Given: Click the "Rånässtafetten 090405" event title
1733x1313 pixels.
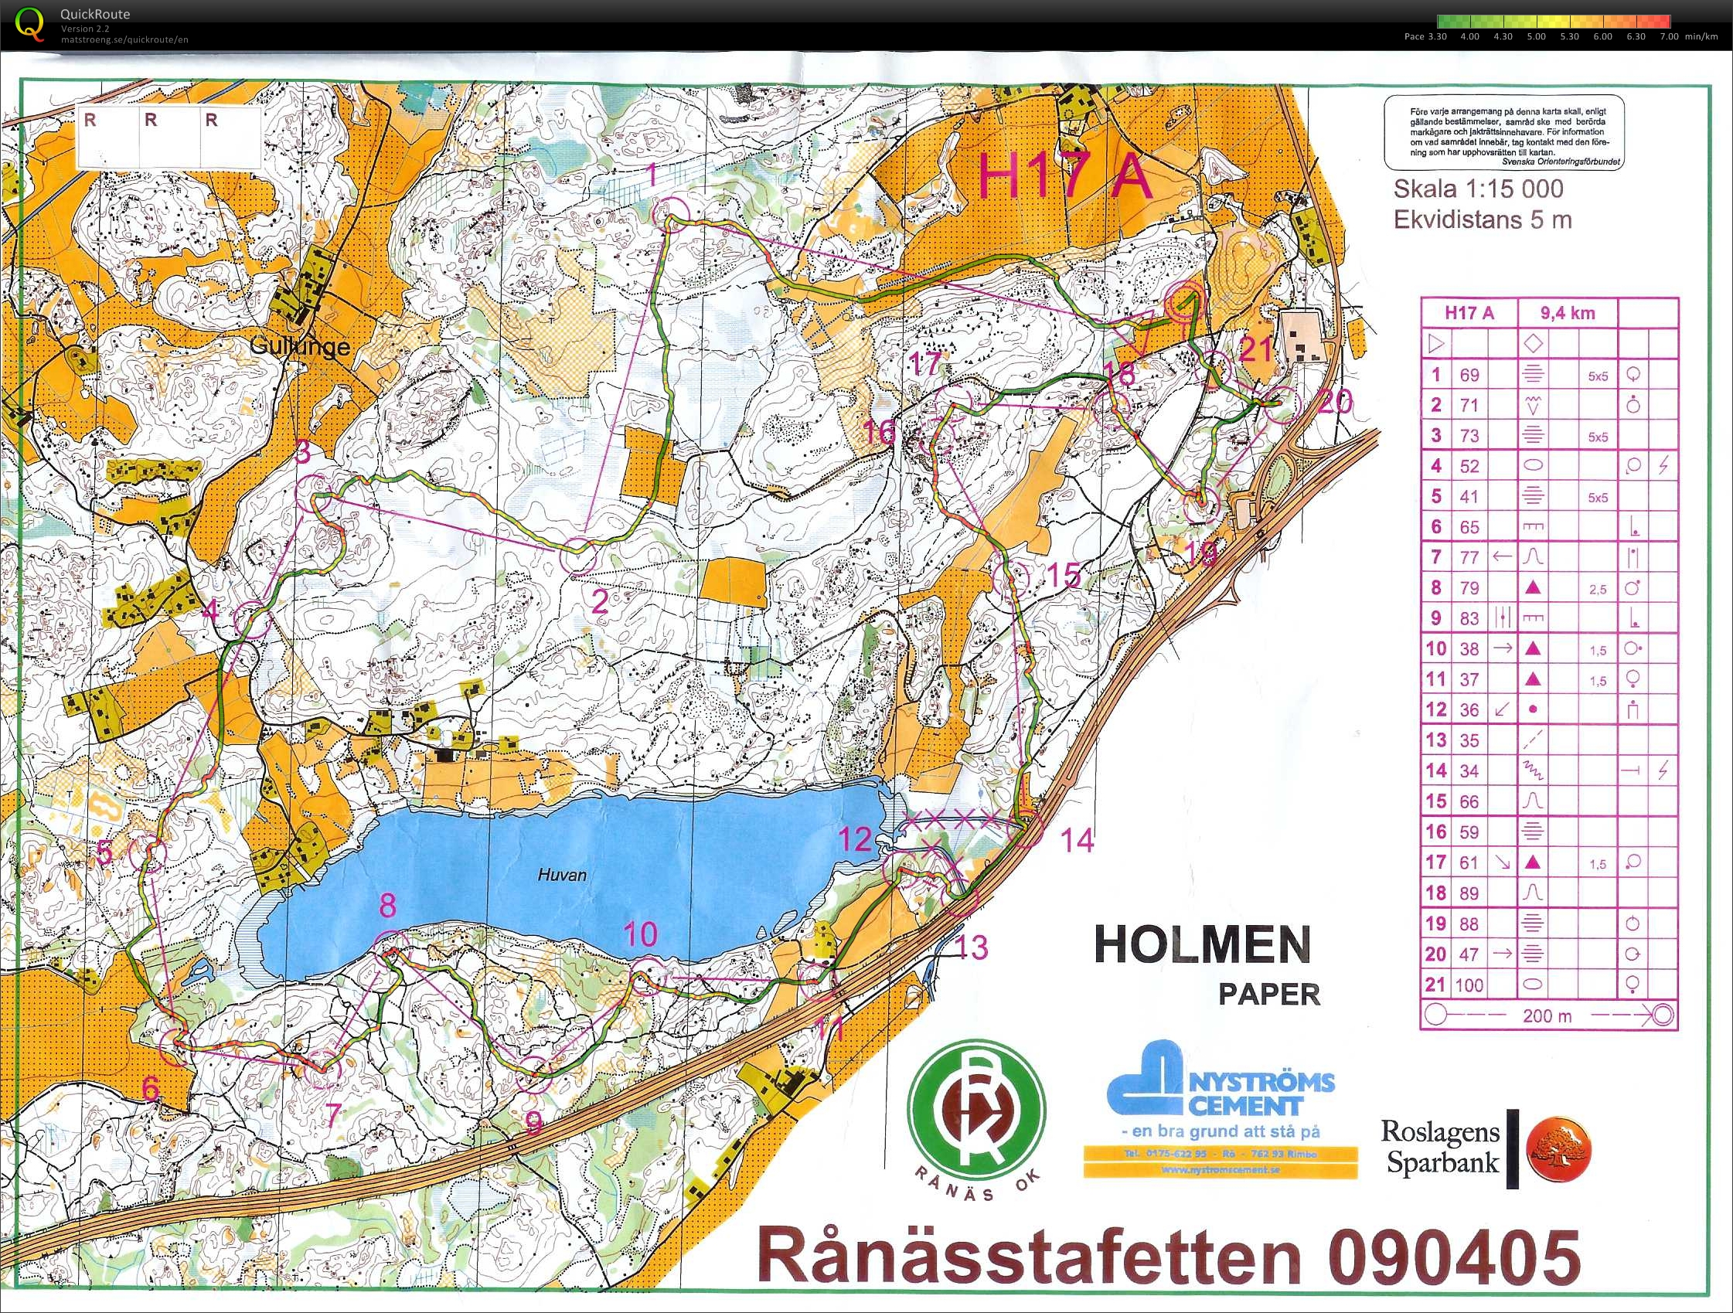Looking at the screenshot, I should pos(1168,1256).
